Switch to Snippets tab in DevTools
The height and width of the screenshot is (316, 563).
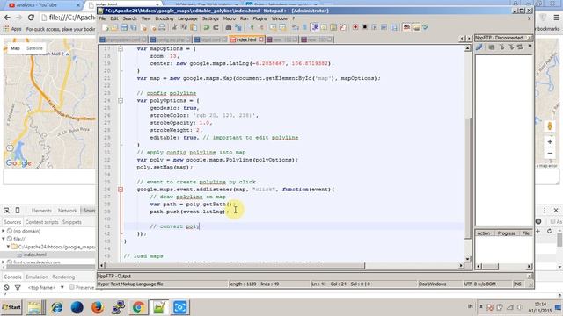coord(71,222)
